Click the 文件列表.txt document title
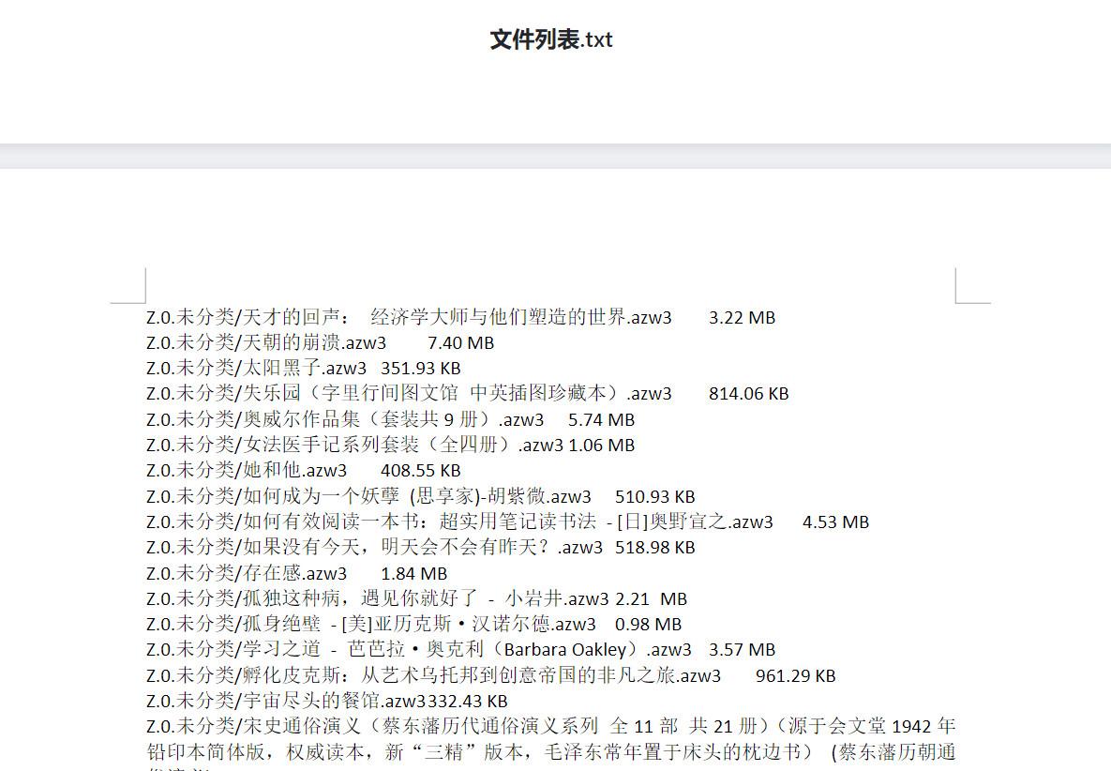The height and width of the screenshot is (771, 1111). point(551,39)
